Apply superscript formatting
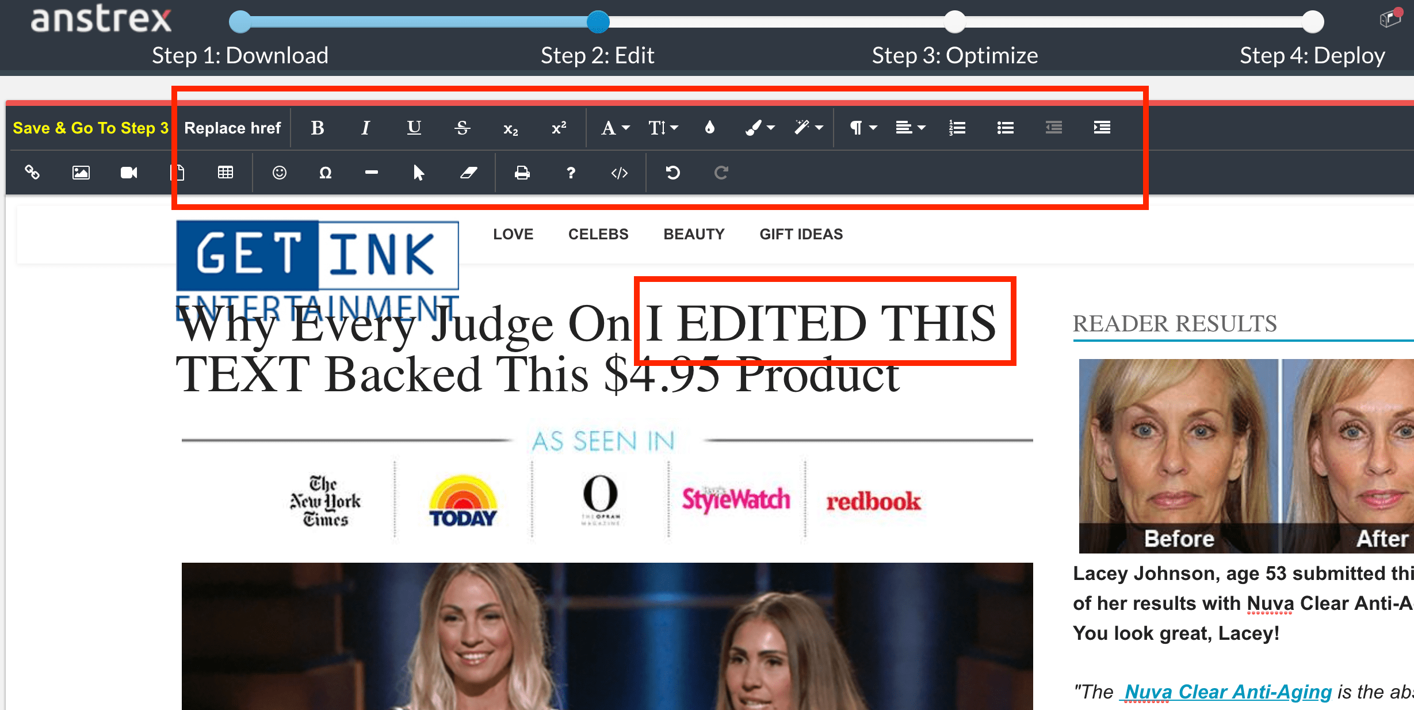Viewport: 1414px width, 710px height. (x=559, y=127)
